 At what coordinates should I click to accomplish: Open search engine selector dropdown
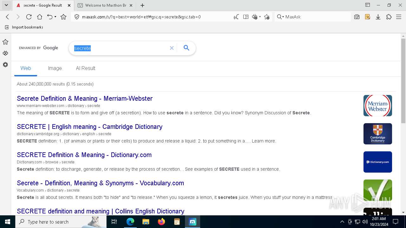click(280, 17)
